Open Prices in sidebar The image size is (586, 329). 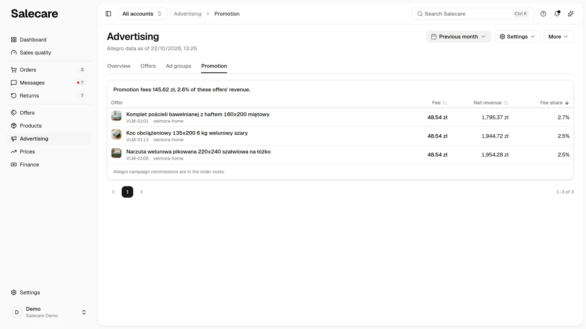pyautogui.click(x=49, y=152)
